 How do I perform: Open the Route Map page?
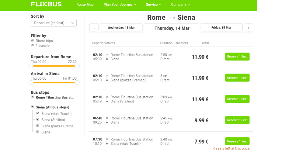[85, 5]
